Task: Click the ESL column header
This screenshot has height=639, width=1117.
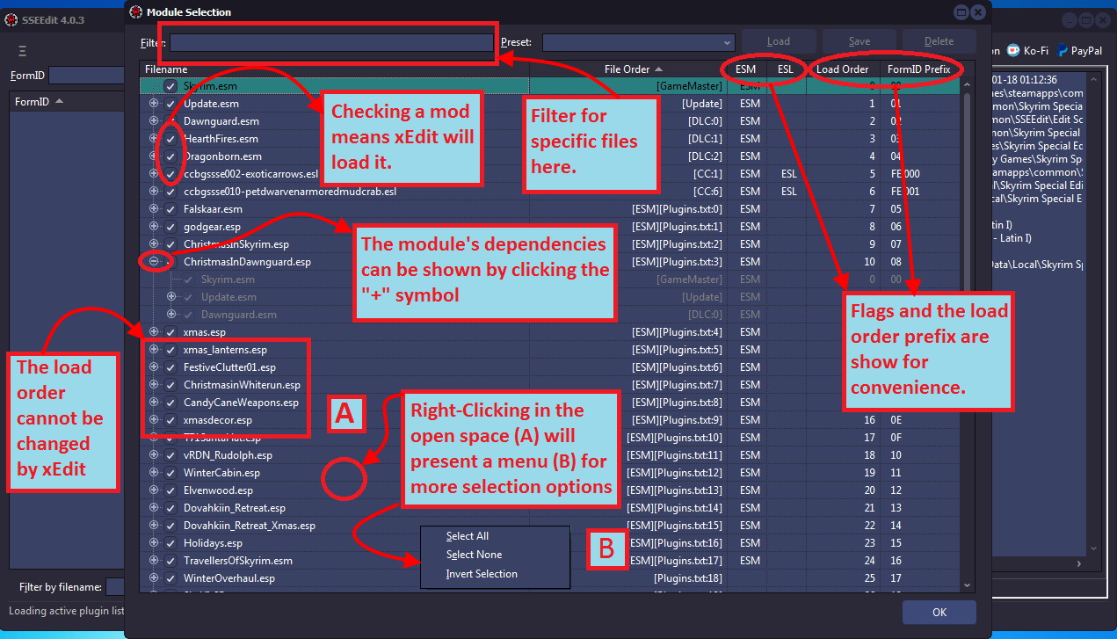Action: (x=784, y=69)
